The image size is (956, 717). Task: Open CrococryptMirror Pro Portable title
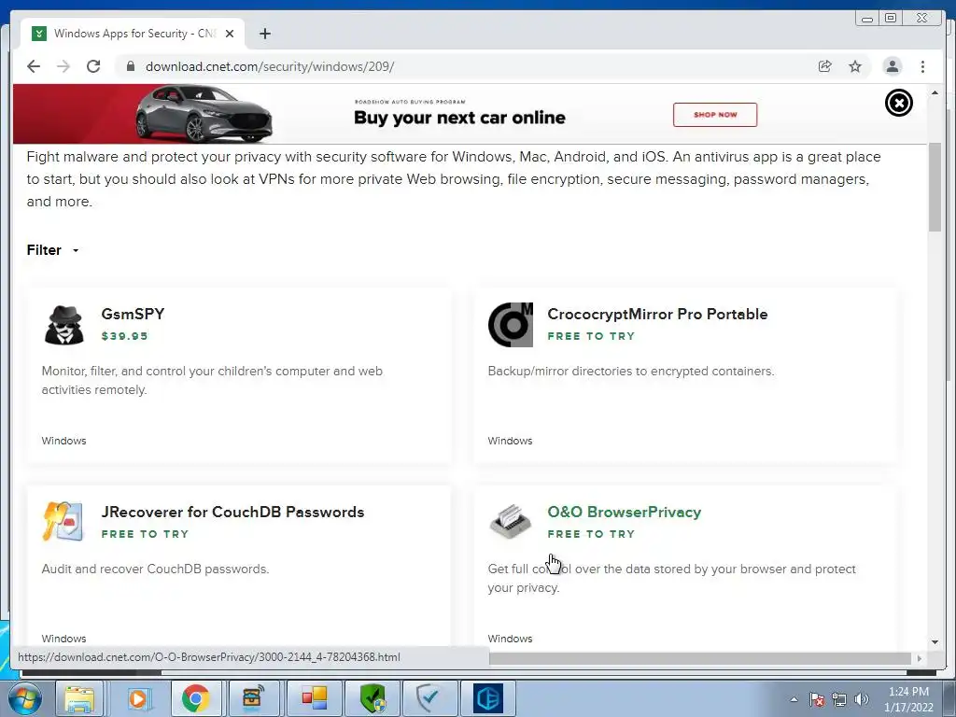pyautogui.click(x=657, y=314)
